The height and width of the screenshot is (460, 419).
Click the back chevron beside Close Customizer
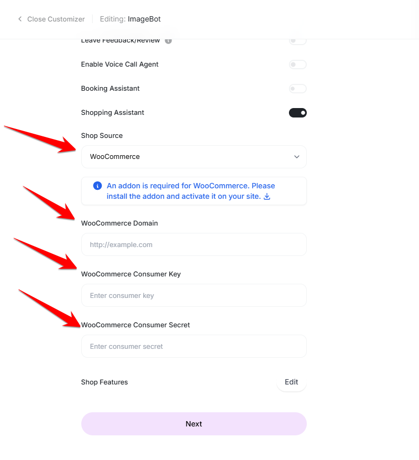pos(20,19)
